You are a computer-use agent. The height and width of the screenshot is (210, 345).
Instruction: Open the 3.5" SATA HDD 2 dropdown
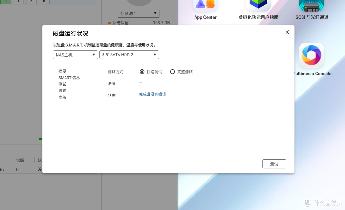(x=129, y=55)
